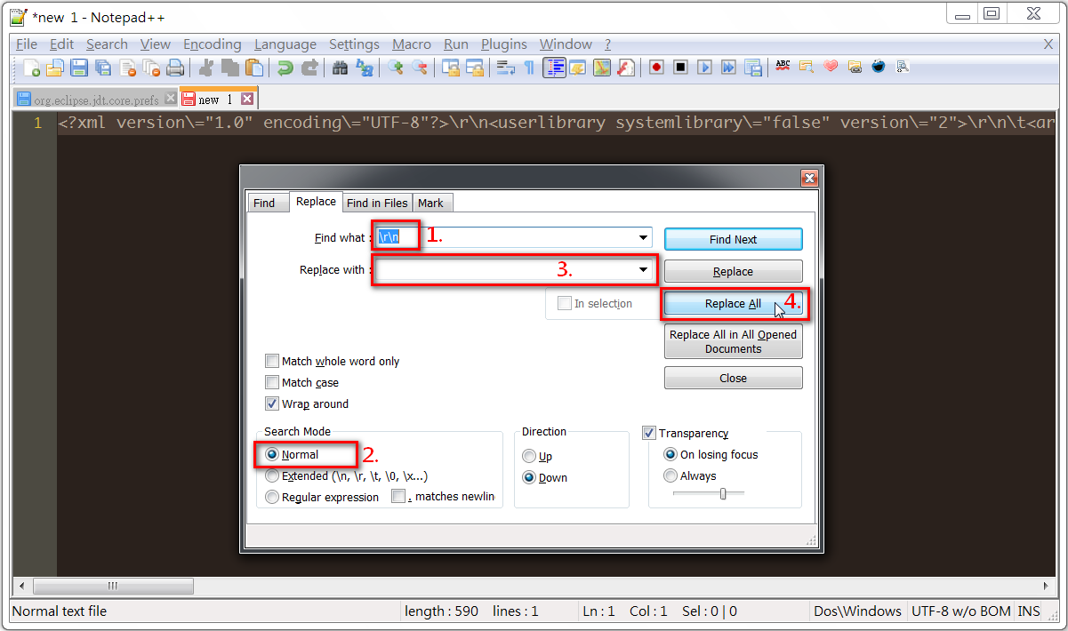The image size is (1068, 631).
Task: Adjust the transparency slider
Action: [723, 493]
